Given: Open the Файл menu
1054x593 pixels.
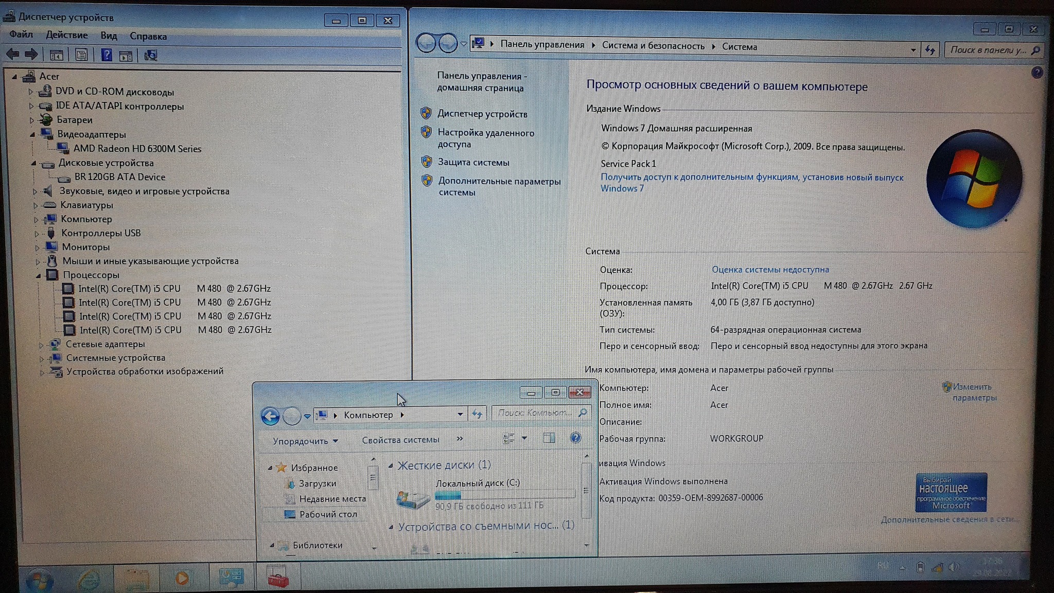Looking at the screenshot, I should coord(21,34).
